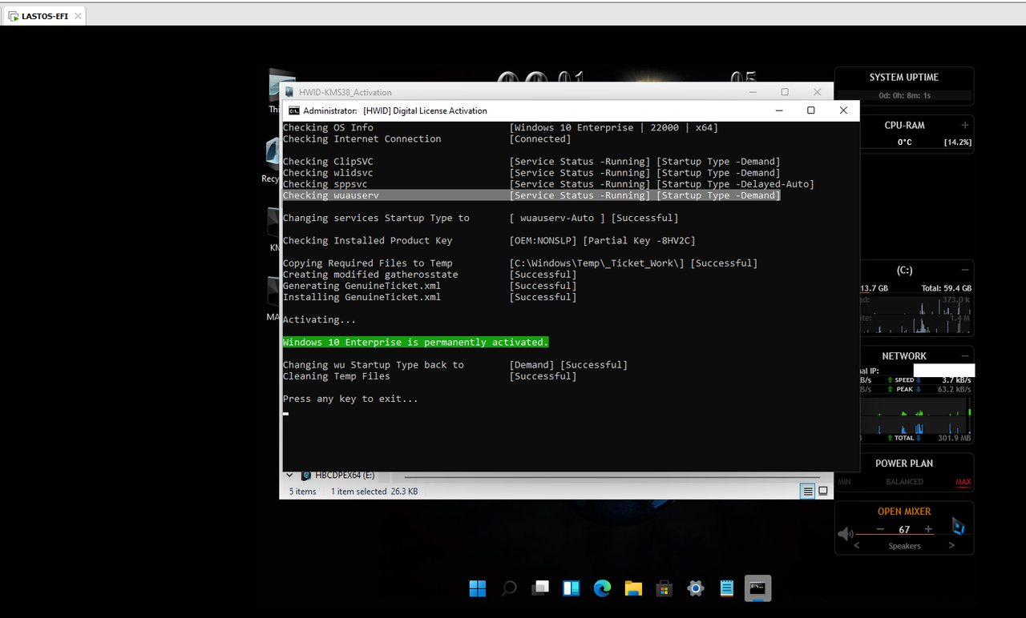Viewport: 1026px width, 618px height.
Task: Click the blue audio icon beside the volume control
Action: click(958, 526)
